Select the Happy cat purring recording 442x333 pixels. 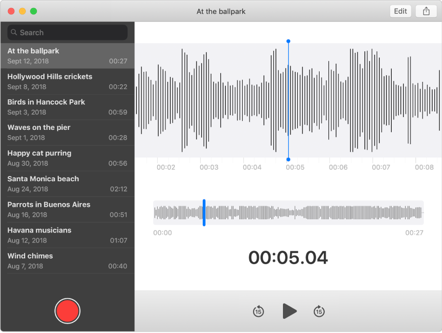(x=67, y=158)
